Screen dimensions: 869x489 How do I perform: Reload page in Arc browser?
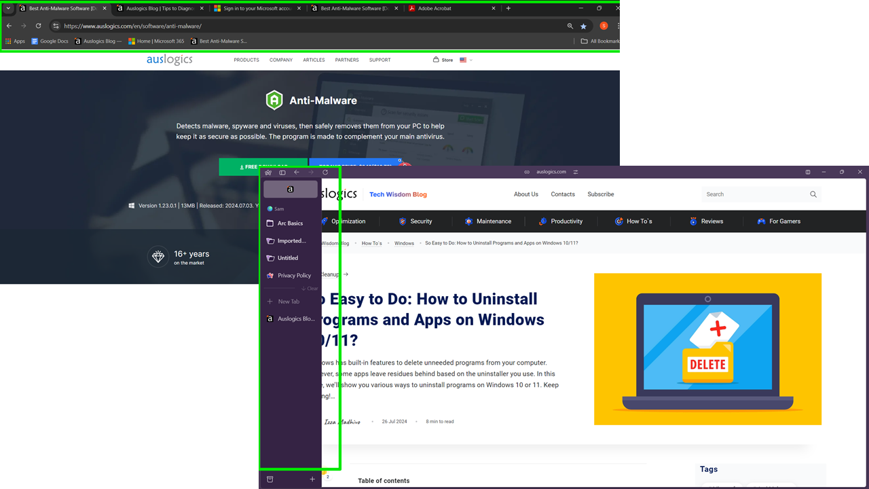pos(325,173)
